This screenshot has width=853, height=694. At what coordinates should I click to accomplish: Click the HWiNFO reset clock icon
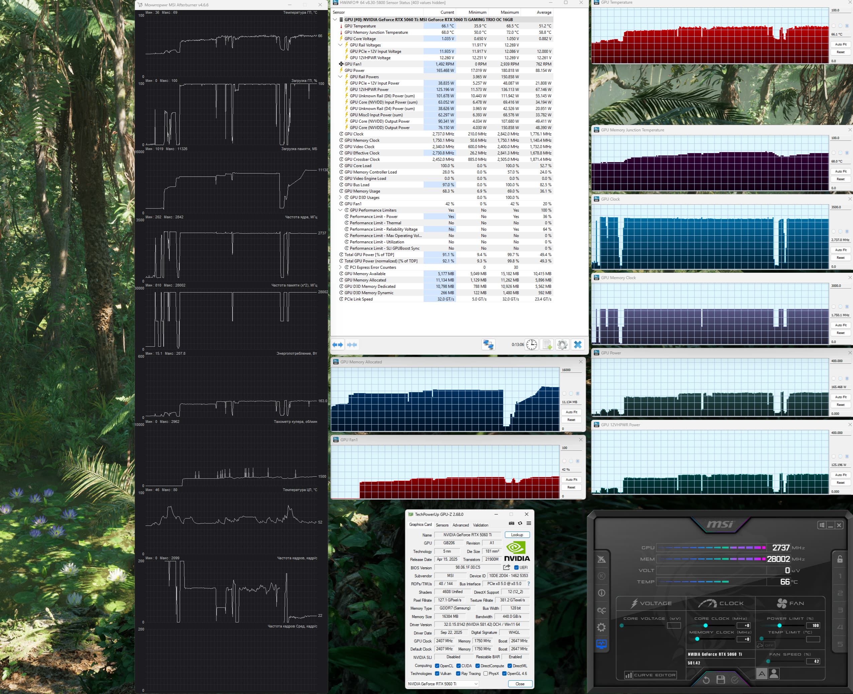pyautogui.click(x=531, y=345)
